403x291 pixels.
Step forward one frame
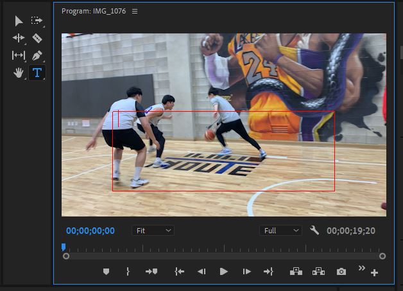[246, 272]
